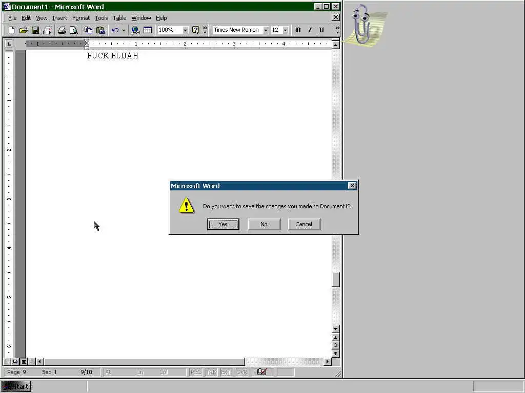
Task: Click the Paste clipboard icon
Action: (x=100, y=30)
